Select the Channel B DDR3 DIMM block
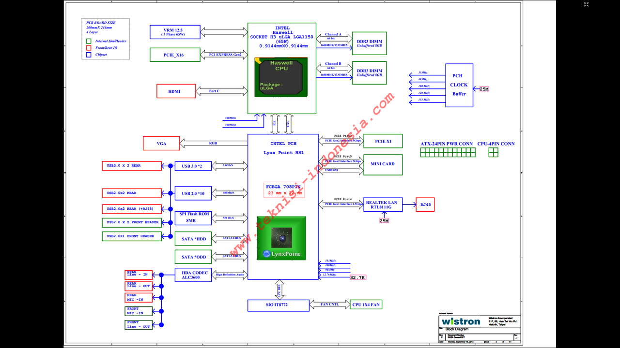The width and height of the screenshot is (620, 348). (370, 73)
